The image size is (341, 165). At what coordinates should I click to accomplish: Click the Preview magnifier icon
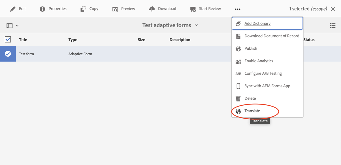click(115, 9)
